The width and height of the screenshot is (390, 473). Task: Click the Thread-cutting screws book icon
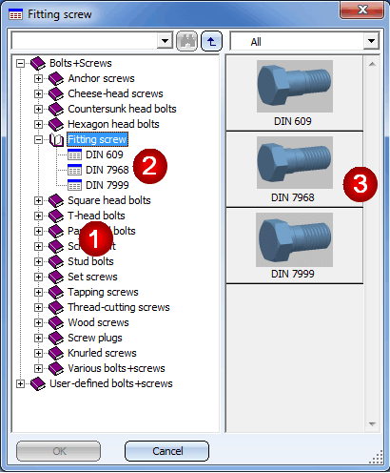(x=56, y=307)
